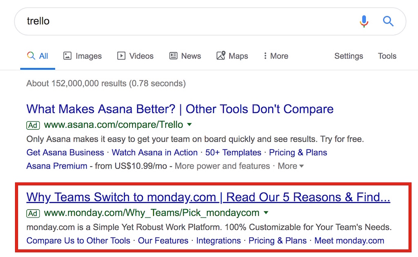Viewport: 418px width, 257px height.
Task: Expand More arrow after Asana Premium line
Action: (x=302, y=166)
